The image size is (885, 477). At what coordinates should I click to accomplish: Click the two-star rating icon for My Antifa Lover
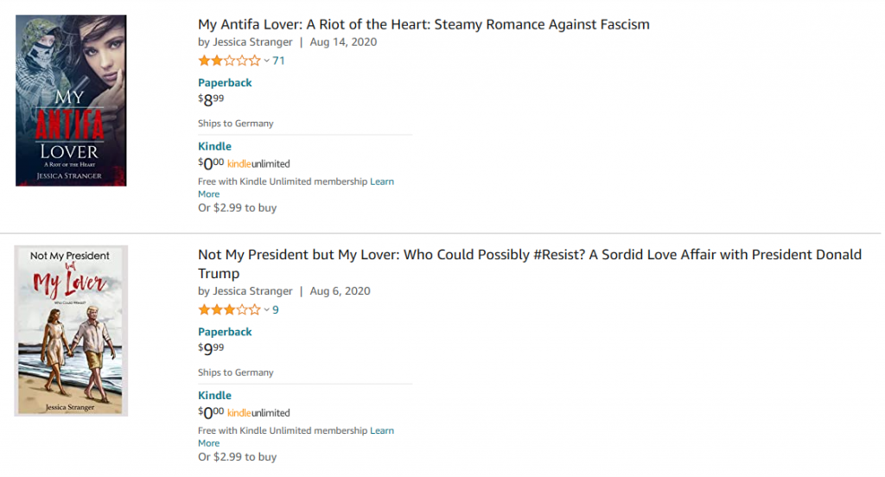pos(229,60)
